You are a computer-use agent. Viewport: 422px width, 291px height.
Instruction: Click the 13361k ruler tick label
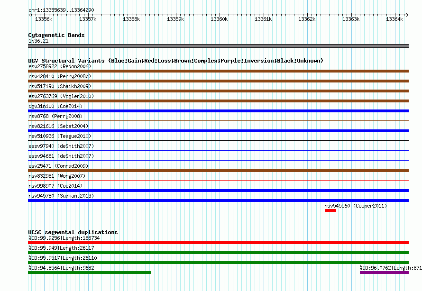263,19
